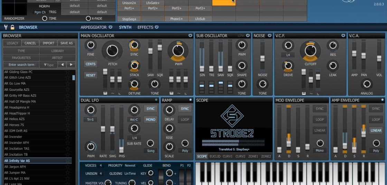Open the ARPEGGIATOR tab

tap(94, 27)
